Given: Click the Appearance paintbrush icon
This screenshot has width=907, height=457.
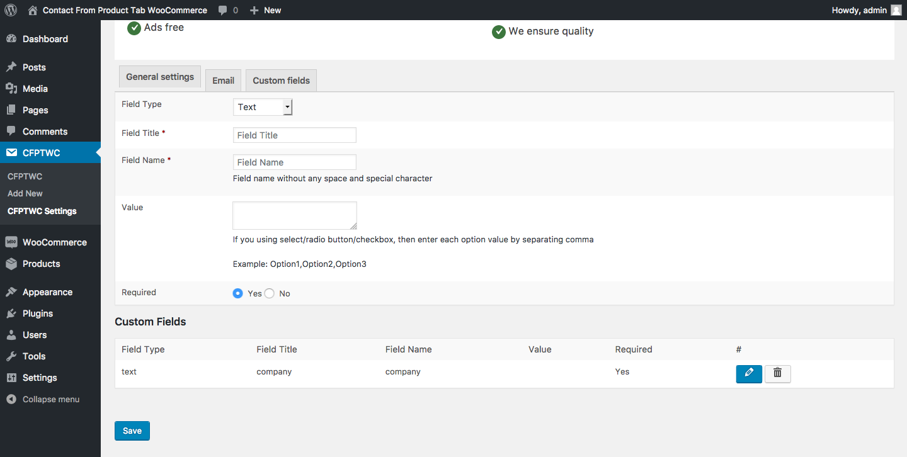Looking at the screenshot, I should coord(11,292).
